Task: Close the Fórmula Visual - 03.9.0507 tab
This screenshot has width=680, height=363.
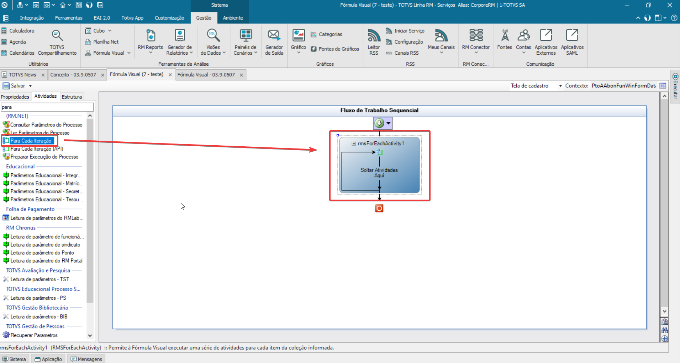Action: [x=241, y=75]
